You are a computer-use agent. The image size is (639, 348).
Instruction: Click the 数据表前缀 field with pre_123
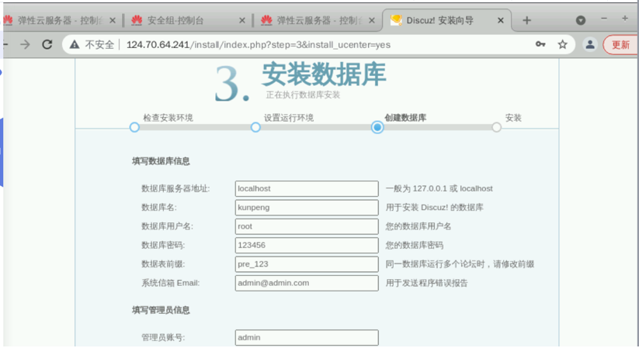point(306,264)
